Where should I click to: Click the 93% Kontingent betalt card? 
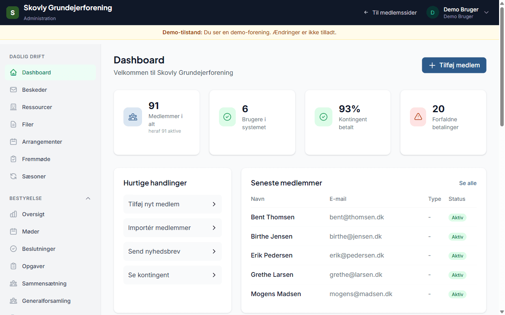pyautogui.click(x=348, y=122)
